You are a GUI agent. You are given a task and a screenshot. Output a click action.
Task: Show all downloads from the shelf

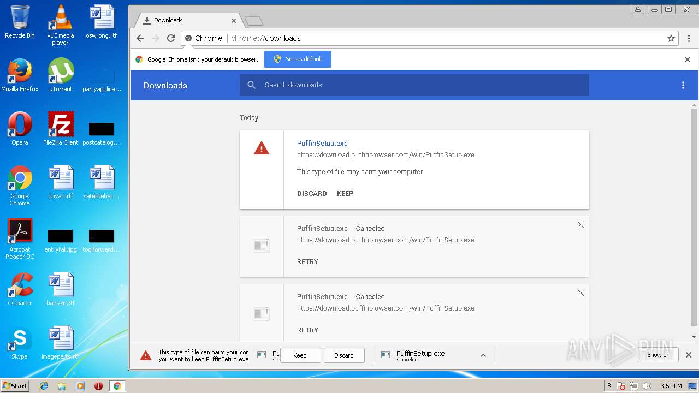658,355
